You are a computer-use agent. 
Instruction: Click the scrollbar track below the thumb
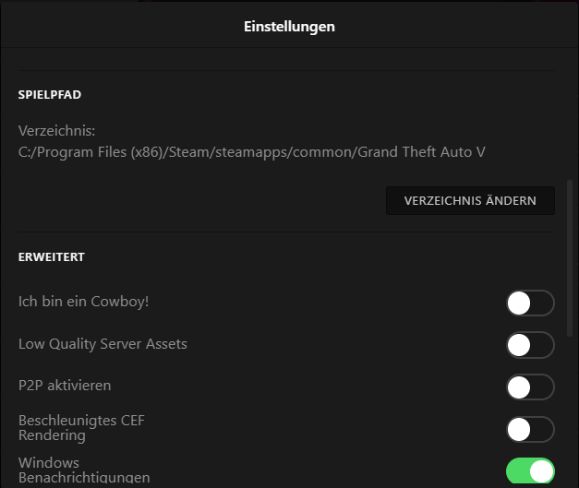point(568,415)
